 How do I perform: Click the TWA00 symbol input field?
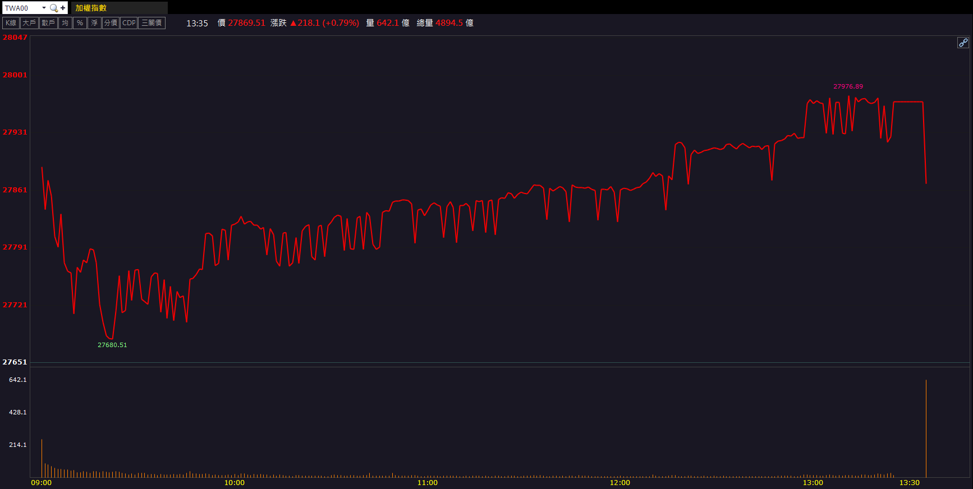coord(21,8)
